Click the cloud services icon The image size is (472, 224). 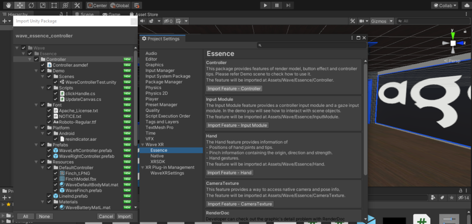coord(466,6)
